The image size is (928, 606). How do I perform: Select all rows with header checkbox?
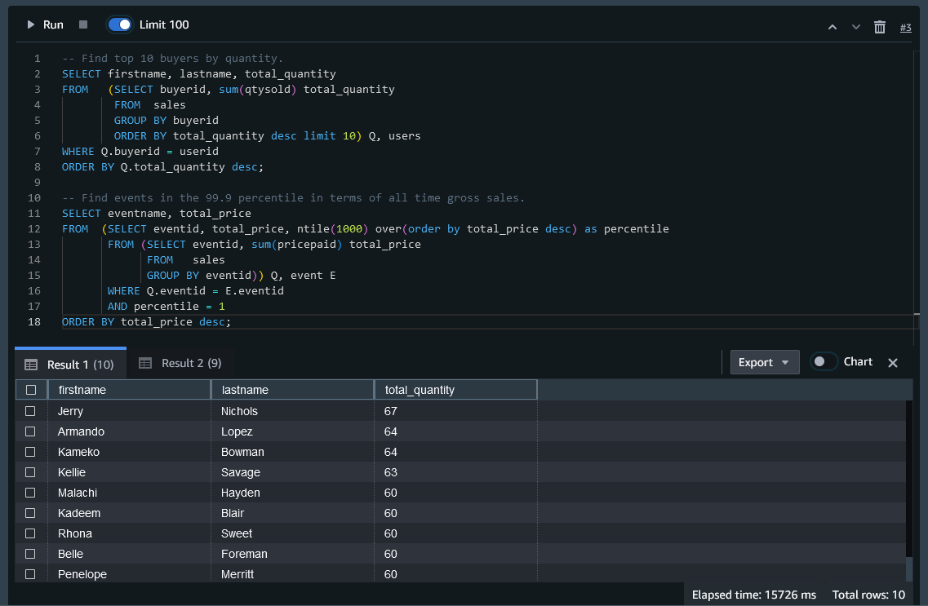click(x=31, y=390)
